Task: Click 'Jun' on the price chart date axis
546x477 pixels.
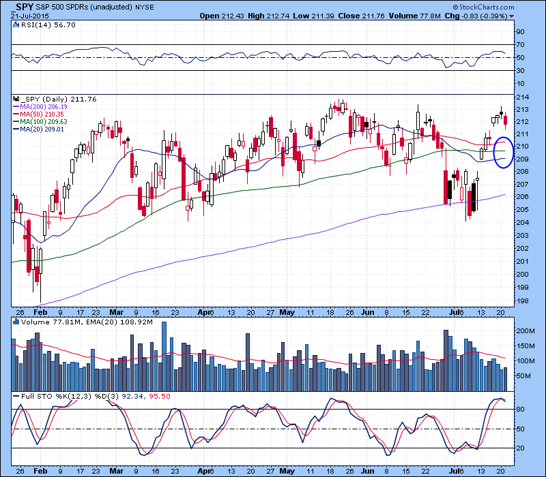Action: 367,312
